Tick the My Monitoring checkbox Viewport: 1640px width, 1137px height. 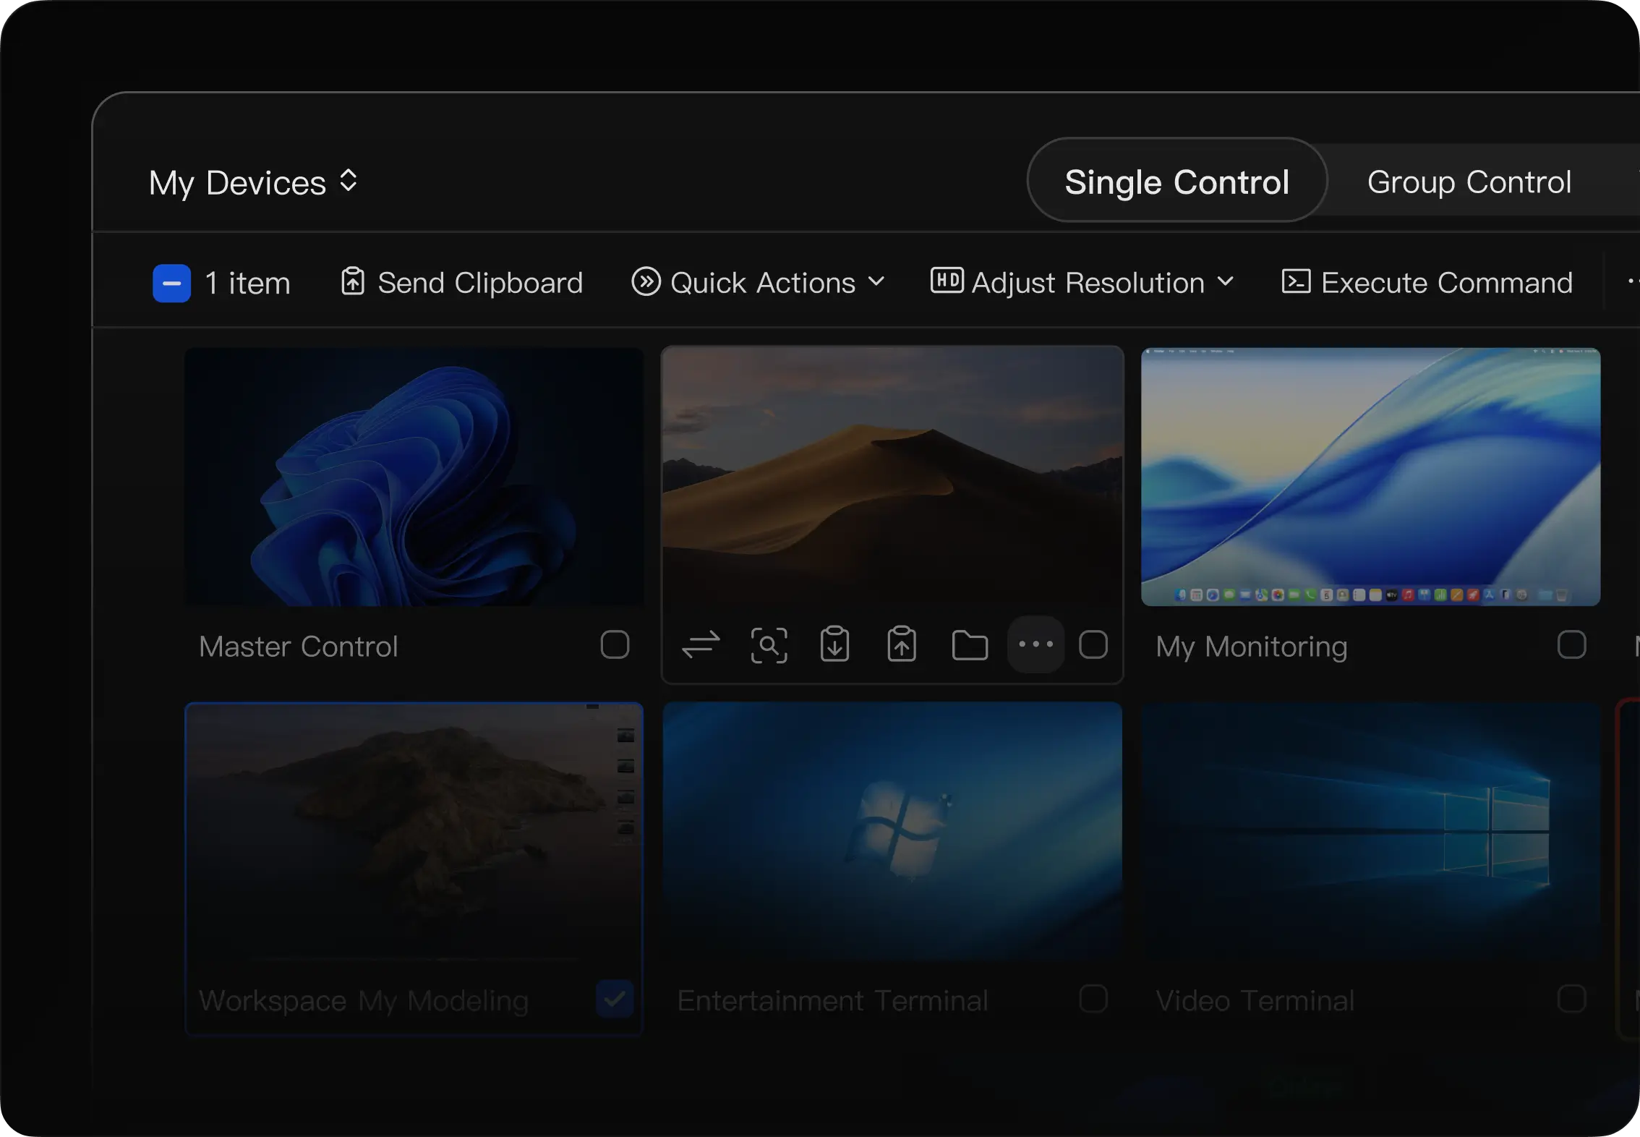pyautogui.click(x=1571, y=644)
